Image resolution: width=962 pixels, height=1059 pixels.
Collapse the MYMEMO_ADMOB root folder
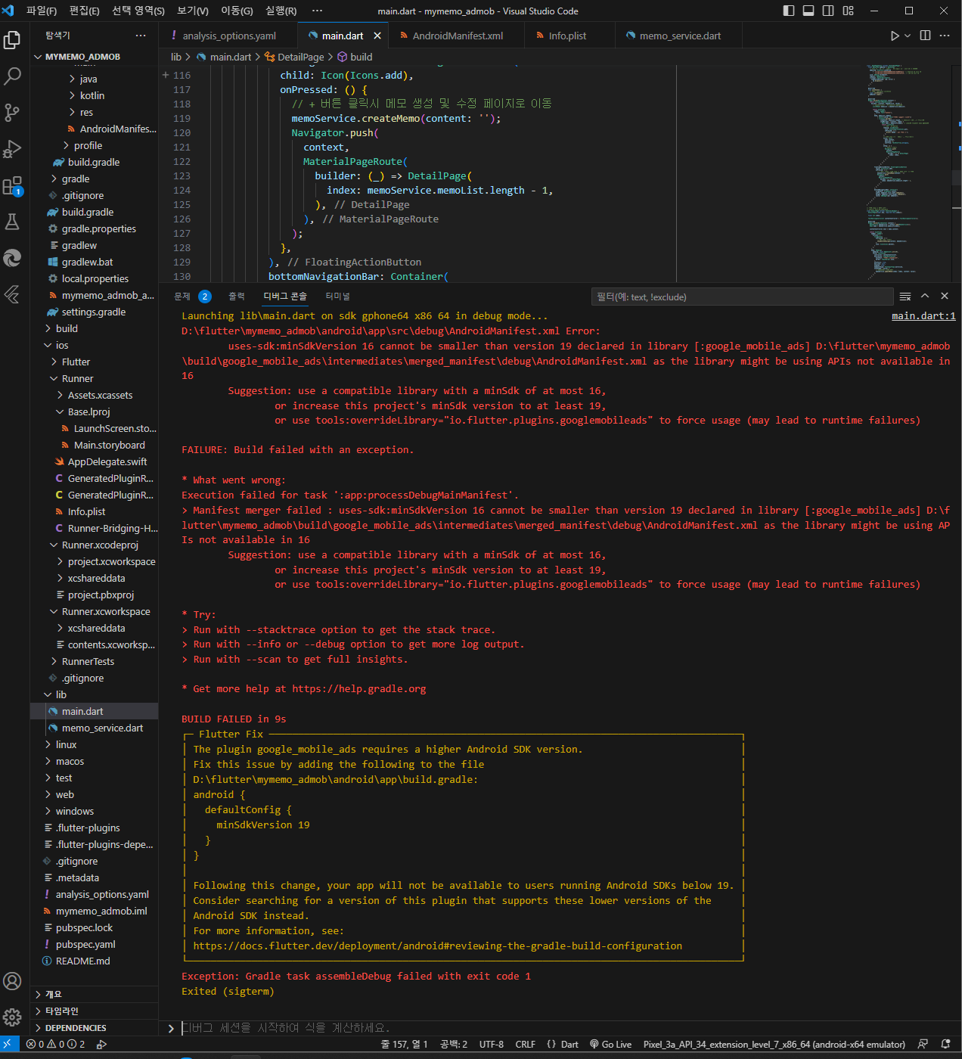82,57
